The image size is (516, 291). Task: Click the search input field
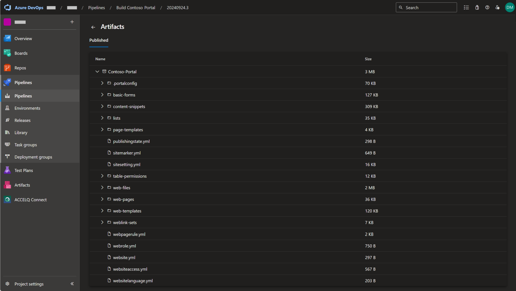tap(426, 7)
